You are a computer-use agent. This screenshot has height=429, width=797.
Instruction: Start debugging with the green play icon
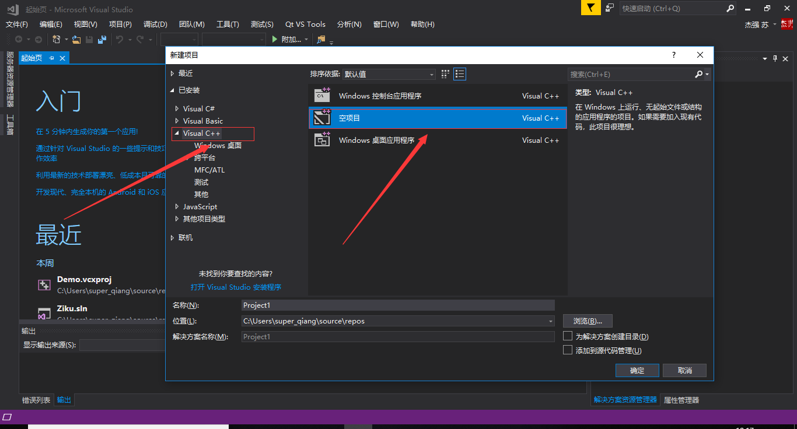point(274,39)
